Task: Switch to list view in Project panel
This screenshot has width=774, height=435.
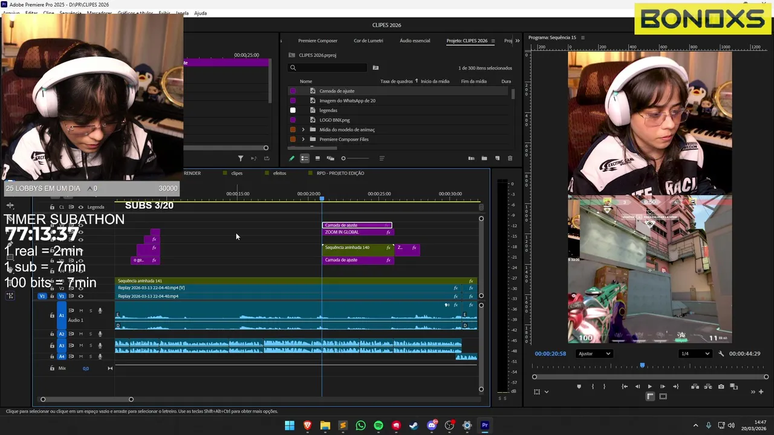Action: [x=304, y=158]
